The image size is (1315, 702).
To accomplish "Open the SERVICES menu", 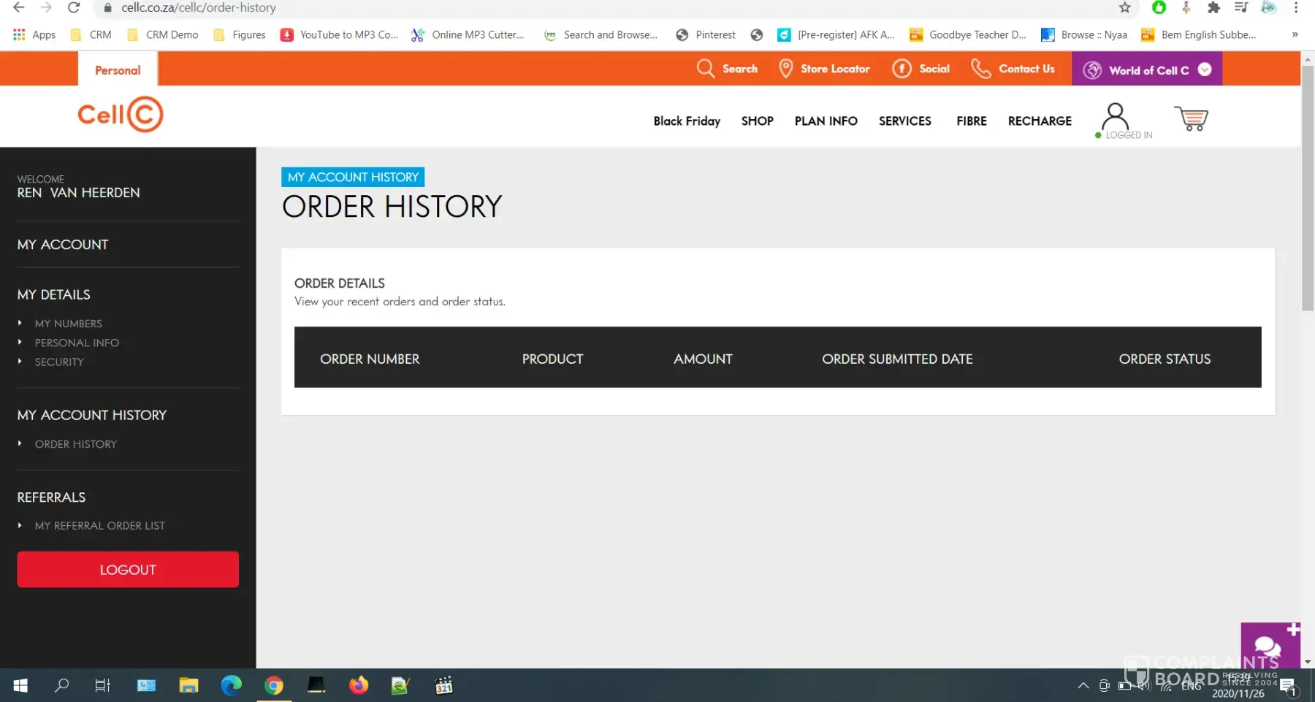I will pos(904,121).
